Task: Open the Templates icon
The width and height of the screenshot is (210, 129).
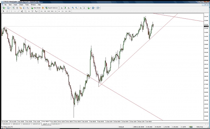Action: coord(97,8)
